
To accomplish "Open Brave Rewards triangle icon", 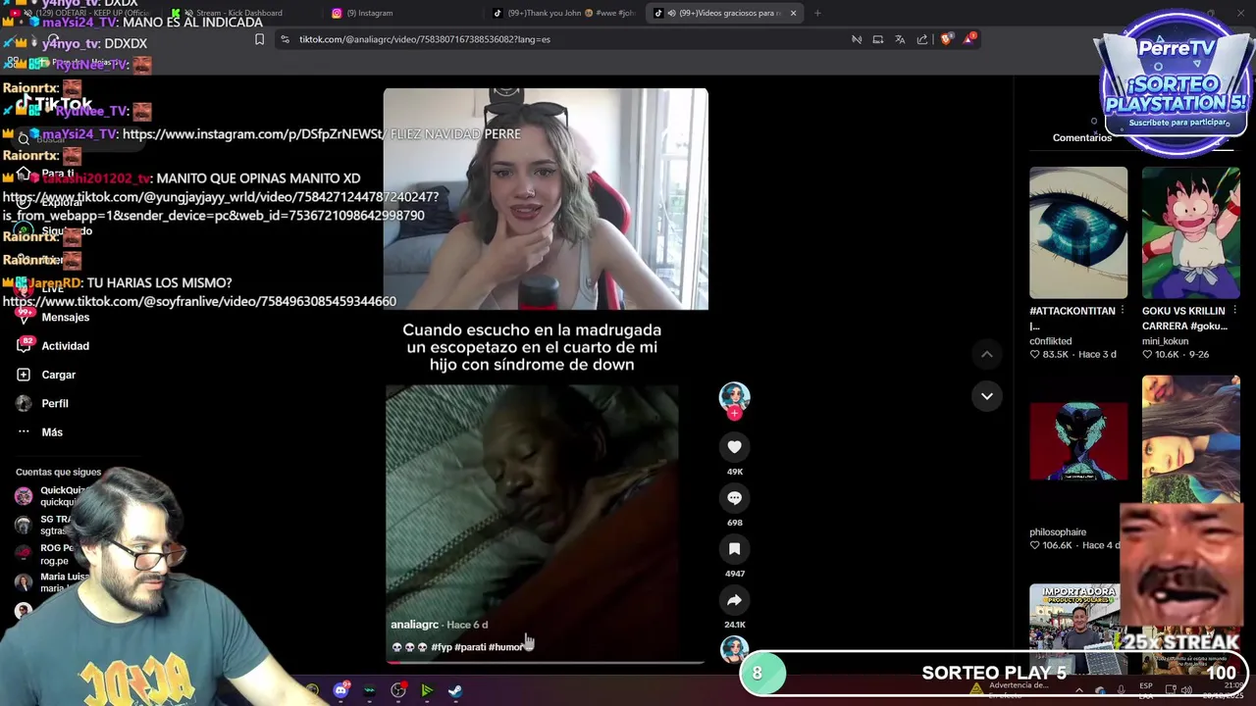I will click(969, 39).
